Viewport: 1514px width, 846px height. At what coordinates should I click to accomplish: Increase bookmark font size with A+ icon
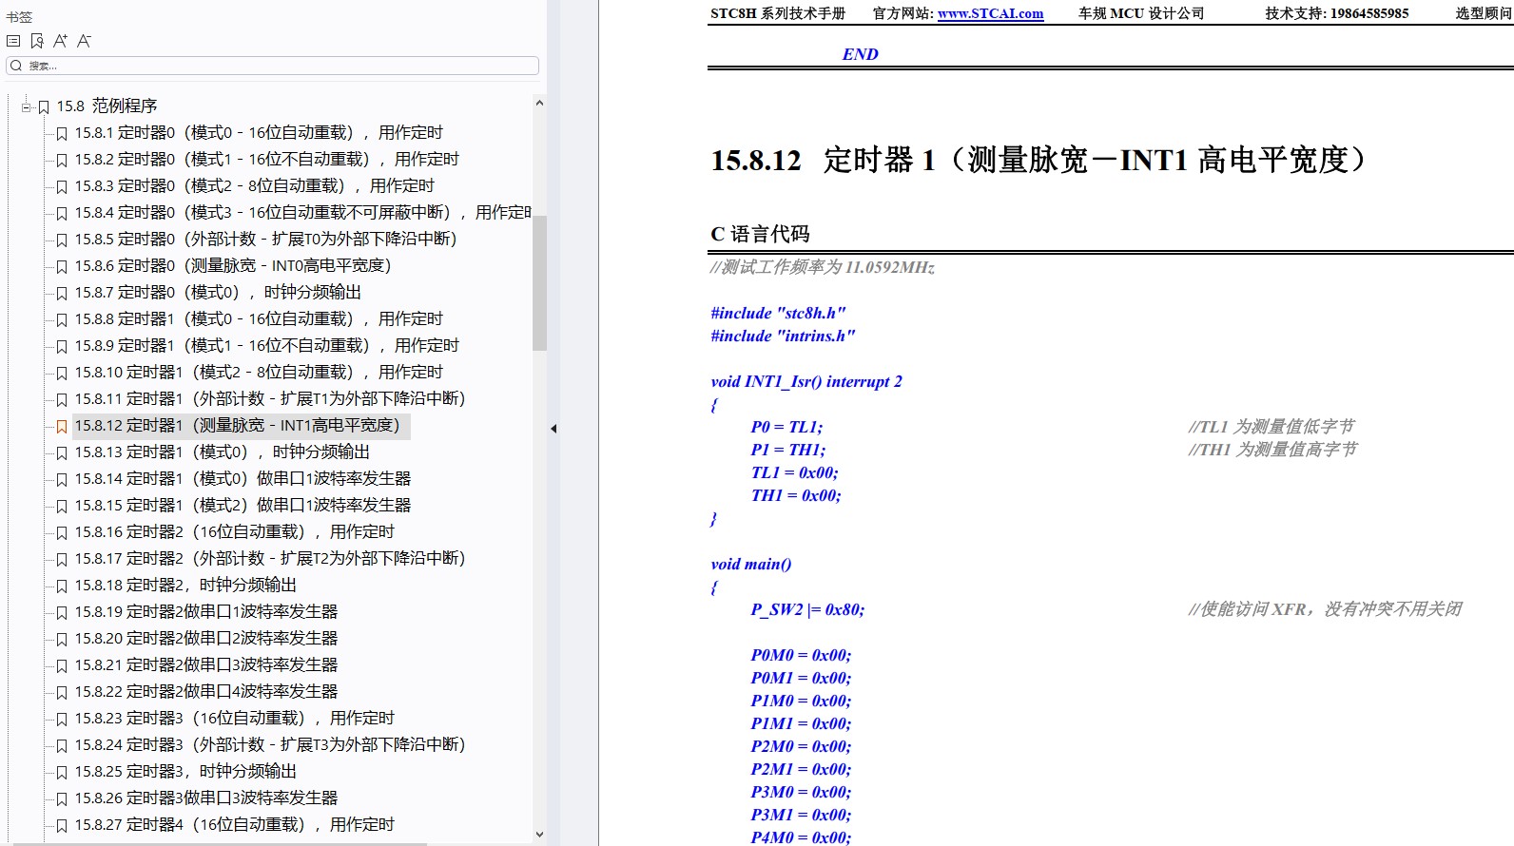pyautogui.click(x=60, y=41)
